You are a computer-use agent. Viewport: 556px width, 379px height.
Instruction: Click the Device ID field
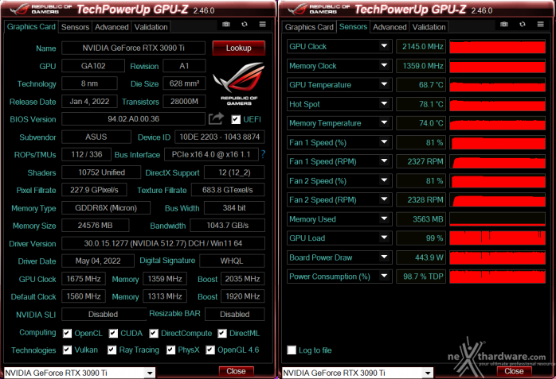coord(220,137)
